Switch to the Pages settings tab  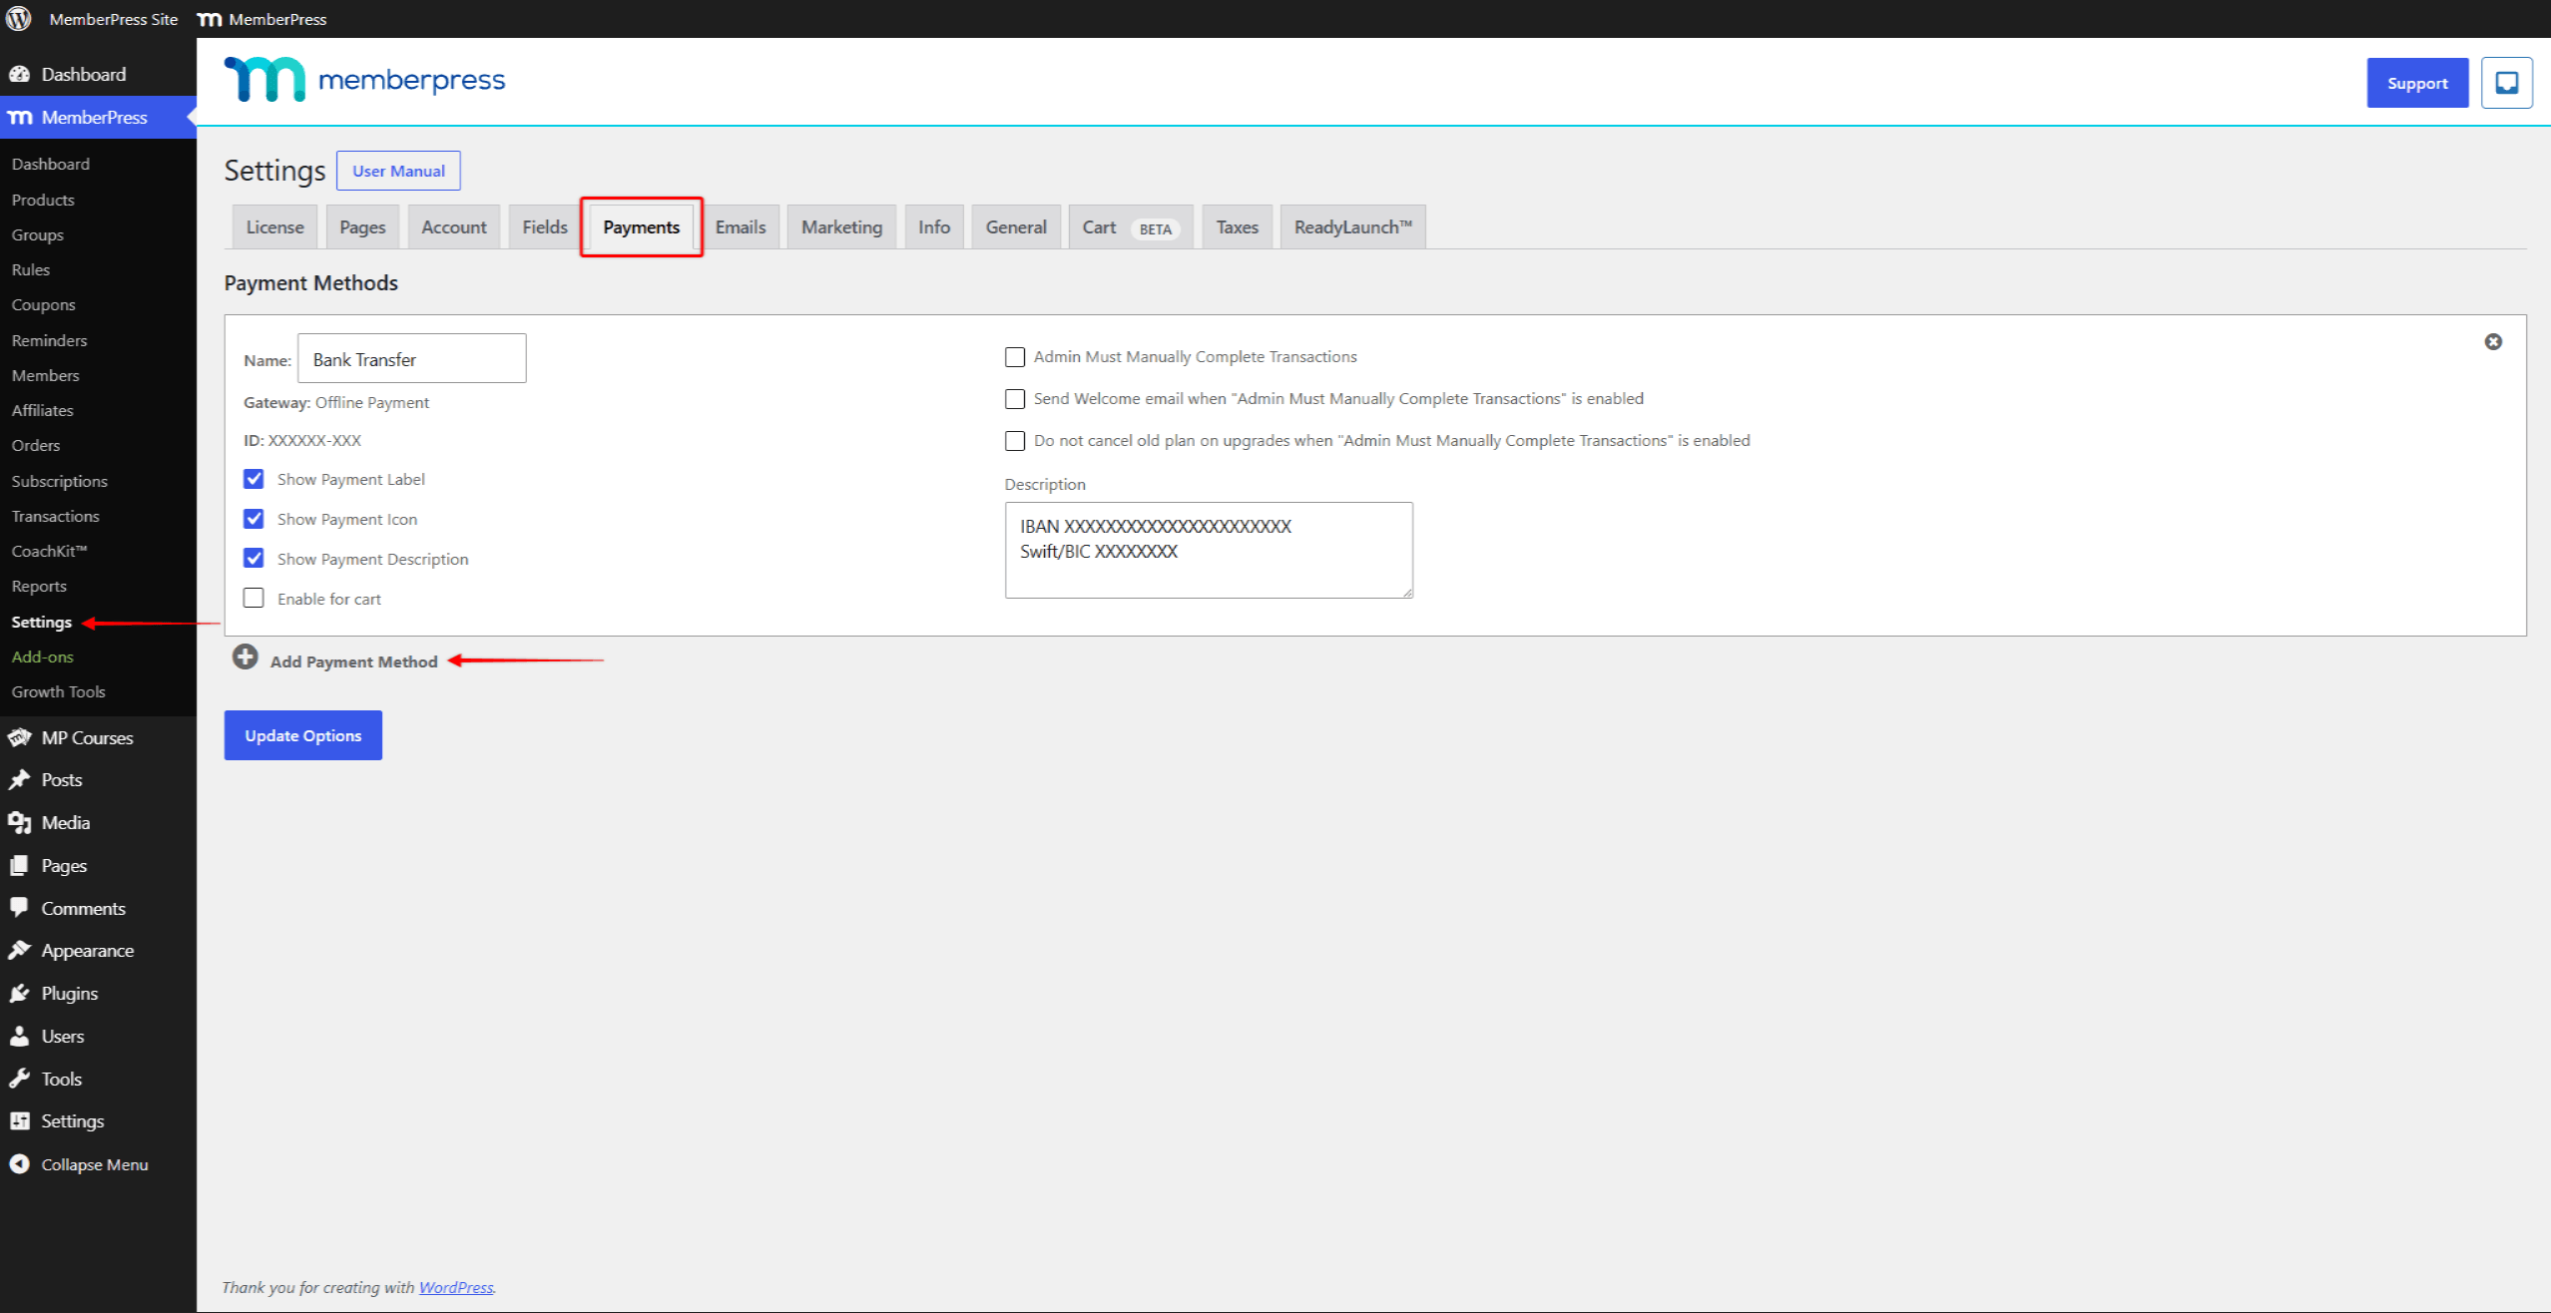pyautogui.click(x=362, y=227)
